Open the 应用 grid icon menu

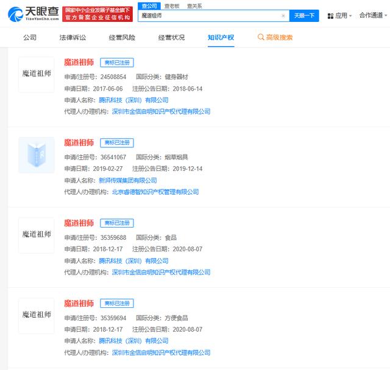[331, 16]
